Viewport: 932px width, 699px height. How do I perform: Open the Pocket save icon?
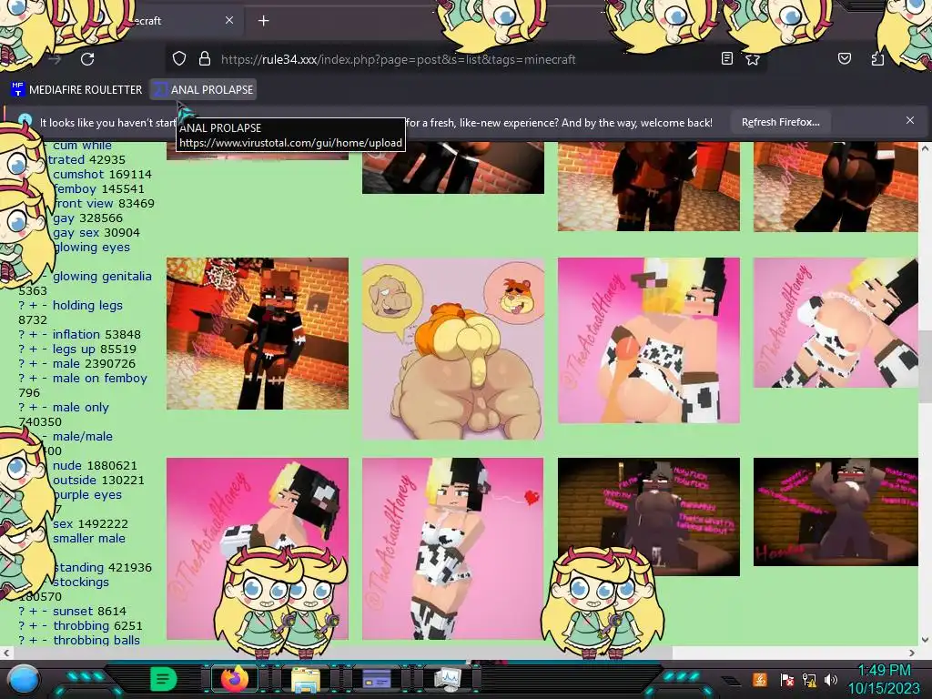[844, 59]
